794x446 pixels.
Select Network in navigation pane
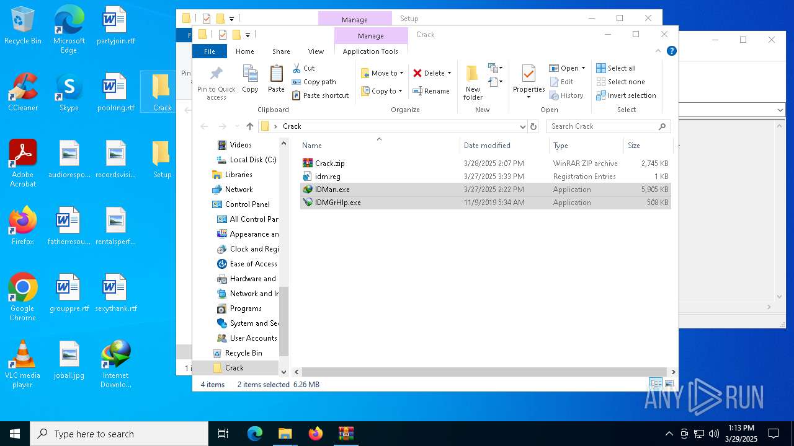[x=232, y=190]
